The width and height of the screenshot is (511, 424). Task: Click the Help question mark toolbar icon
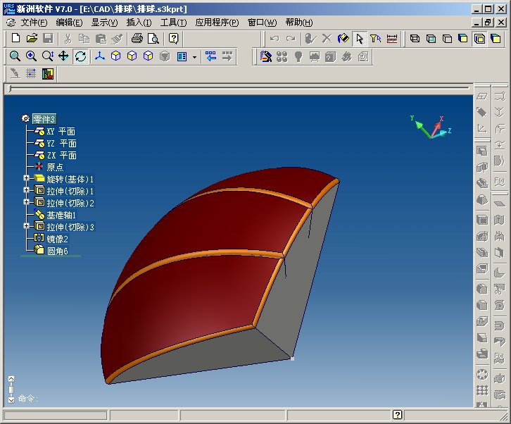point(174,39)
